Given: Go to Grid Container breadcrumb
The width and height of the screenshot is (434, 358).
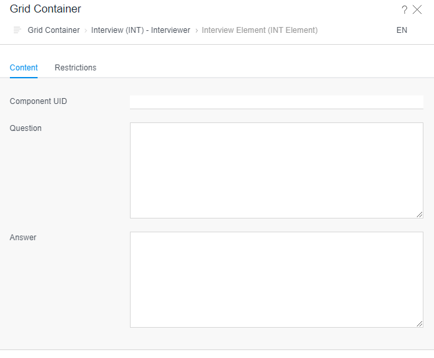Looking at the screenshot, I should pyautogui.click(x=53, y=30).
